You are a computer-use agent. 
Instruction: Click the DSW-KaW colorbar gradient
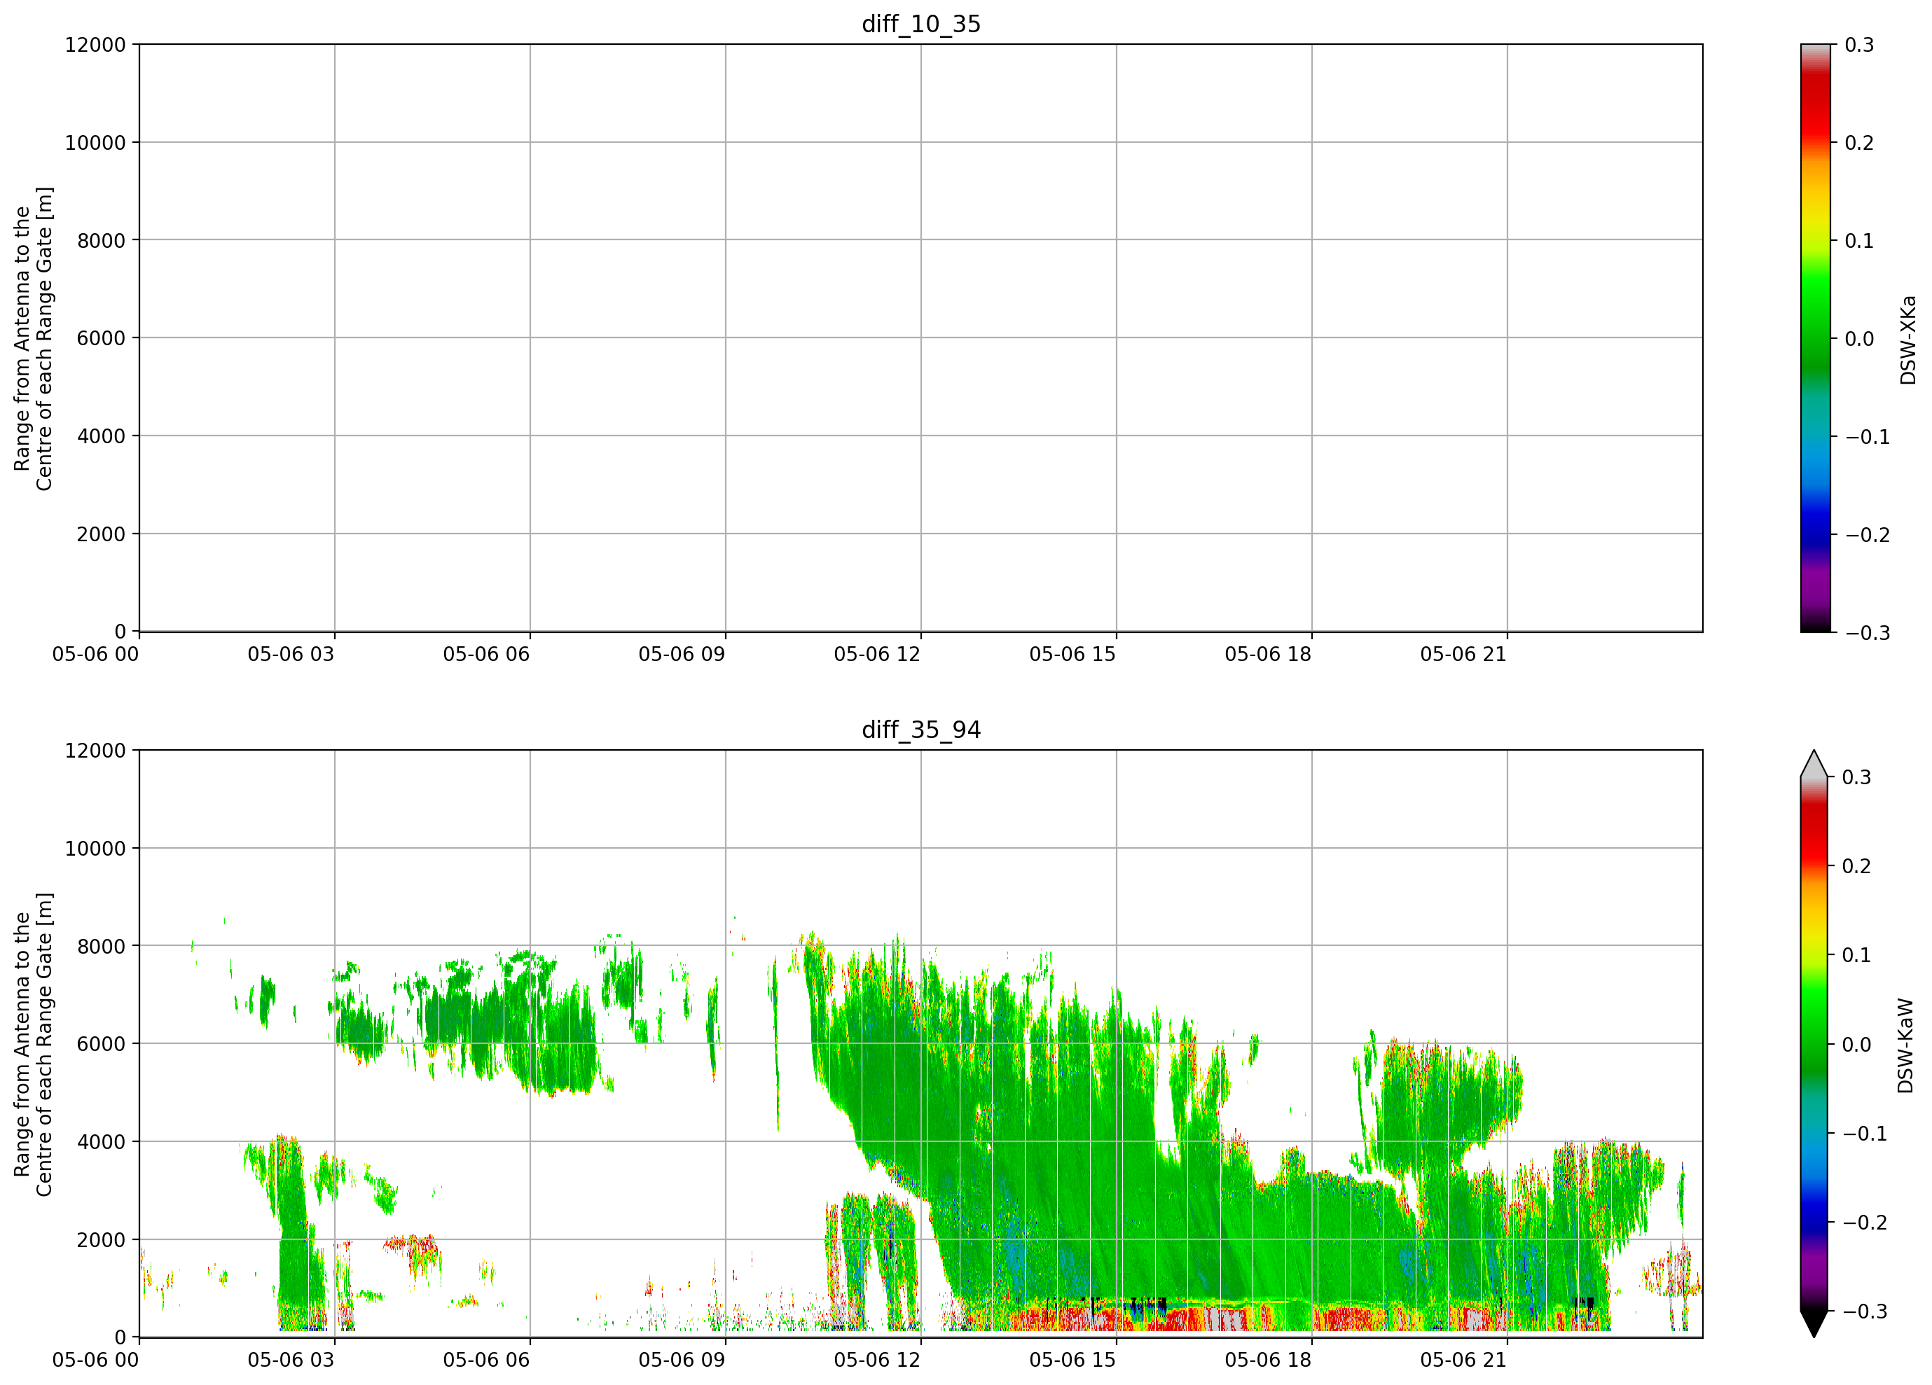coord(1815,1043)
